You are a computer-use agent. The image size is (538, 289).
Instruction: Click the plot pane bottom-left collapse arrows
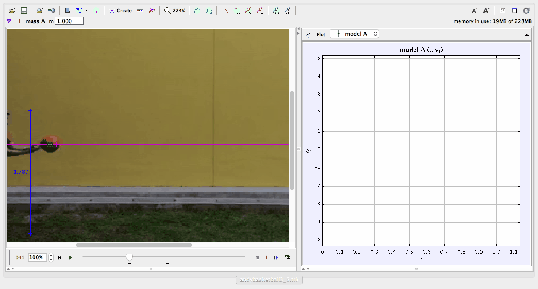[306, 268]
